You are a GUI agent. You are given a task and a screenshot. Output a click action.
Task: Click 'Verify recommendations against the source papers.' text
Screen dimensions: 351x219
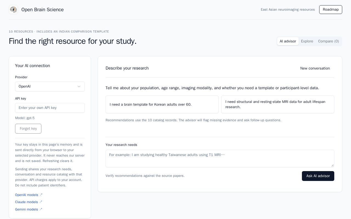[145, 176]
